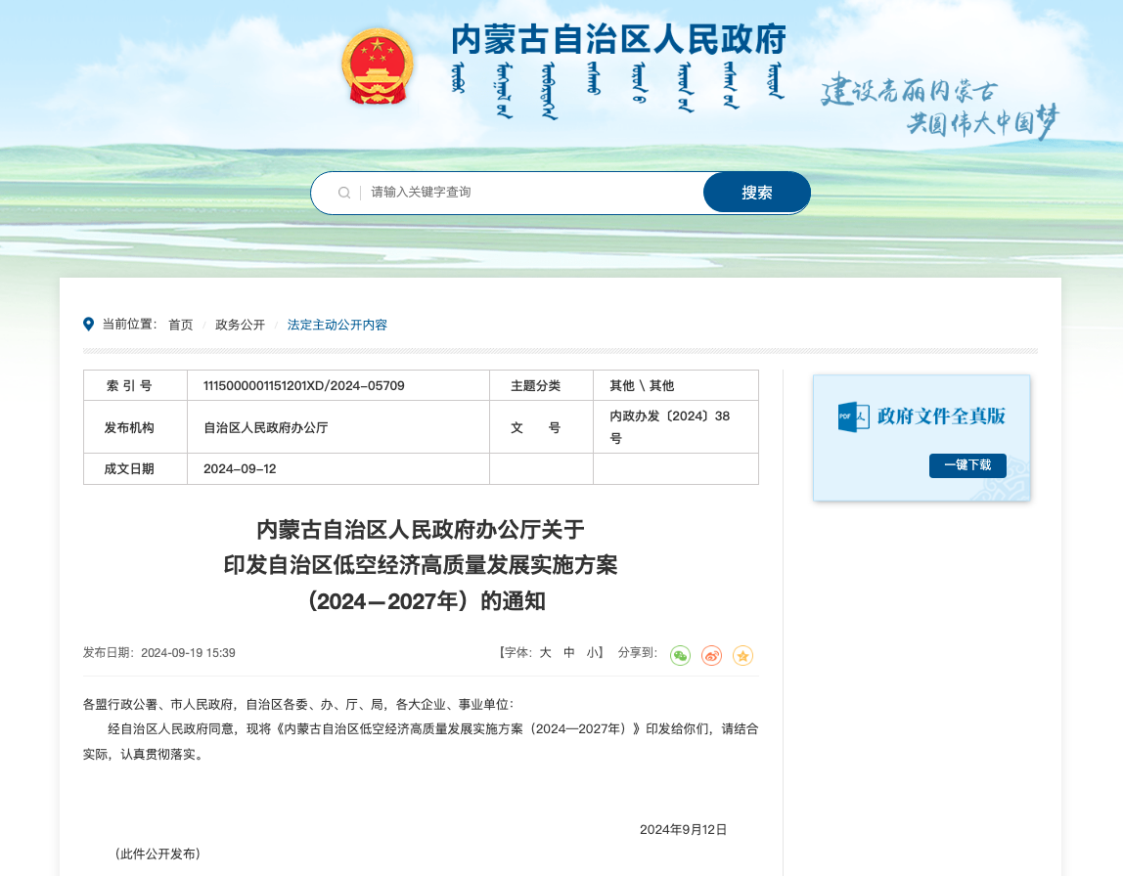Add page to favorites star icon
The width and height of the screenshot is (1123, 876).
[742, 656]
